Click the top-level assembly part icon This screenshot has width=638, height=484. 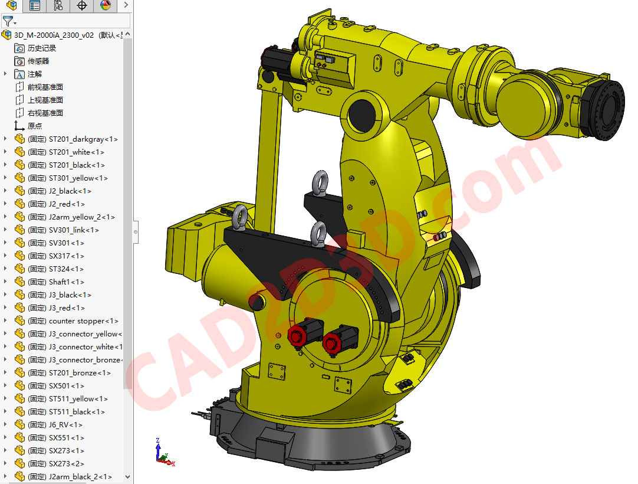point(6,35)
